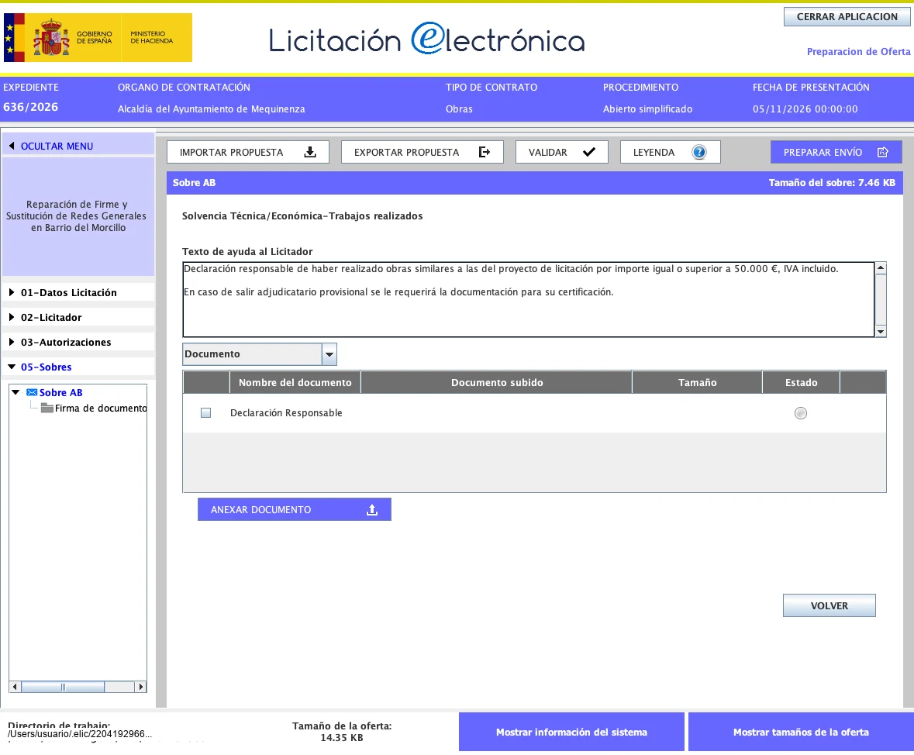Select Firma de documento tree item

(101, 408)
